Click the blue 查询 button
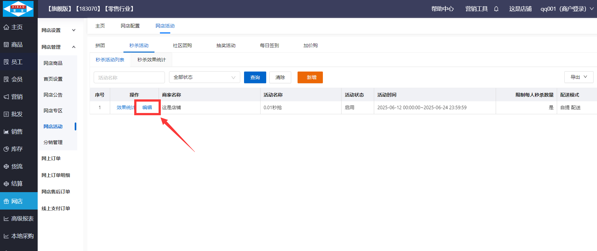 tap(255, 77)
